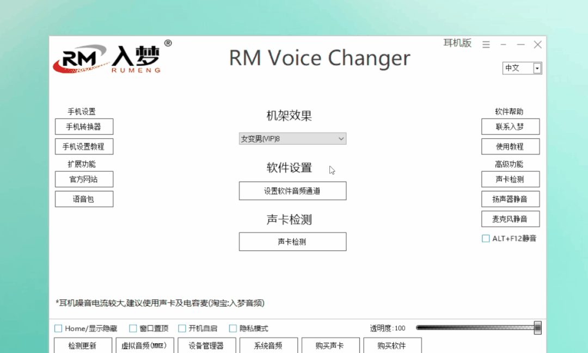Open the 中文 language dropdown

(x=522, y=68)
